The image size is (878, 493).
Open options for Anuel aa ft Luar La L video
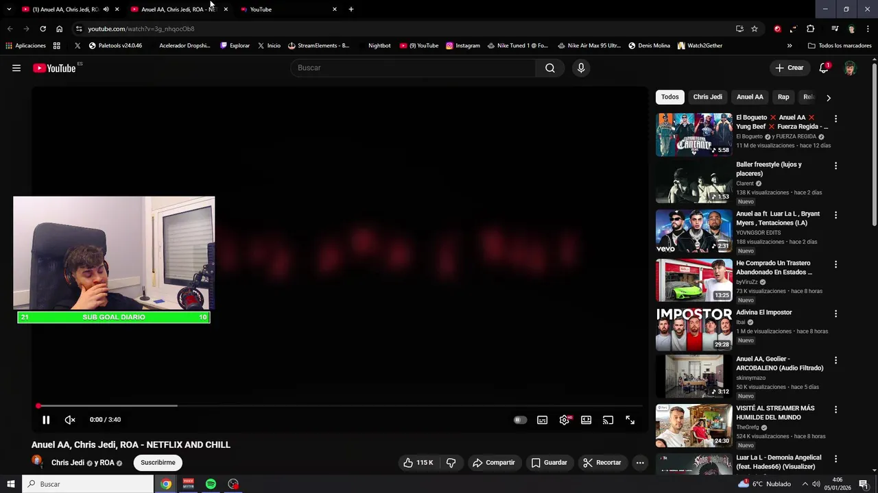[835, 215]
